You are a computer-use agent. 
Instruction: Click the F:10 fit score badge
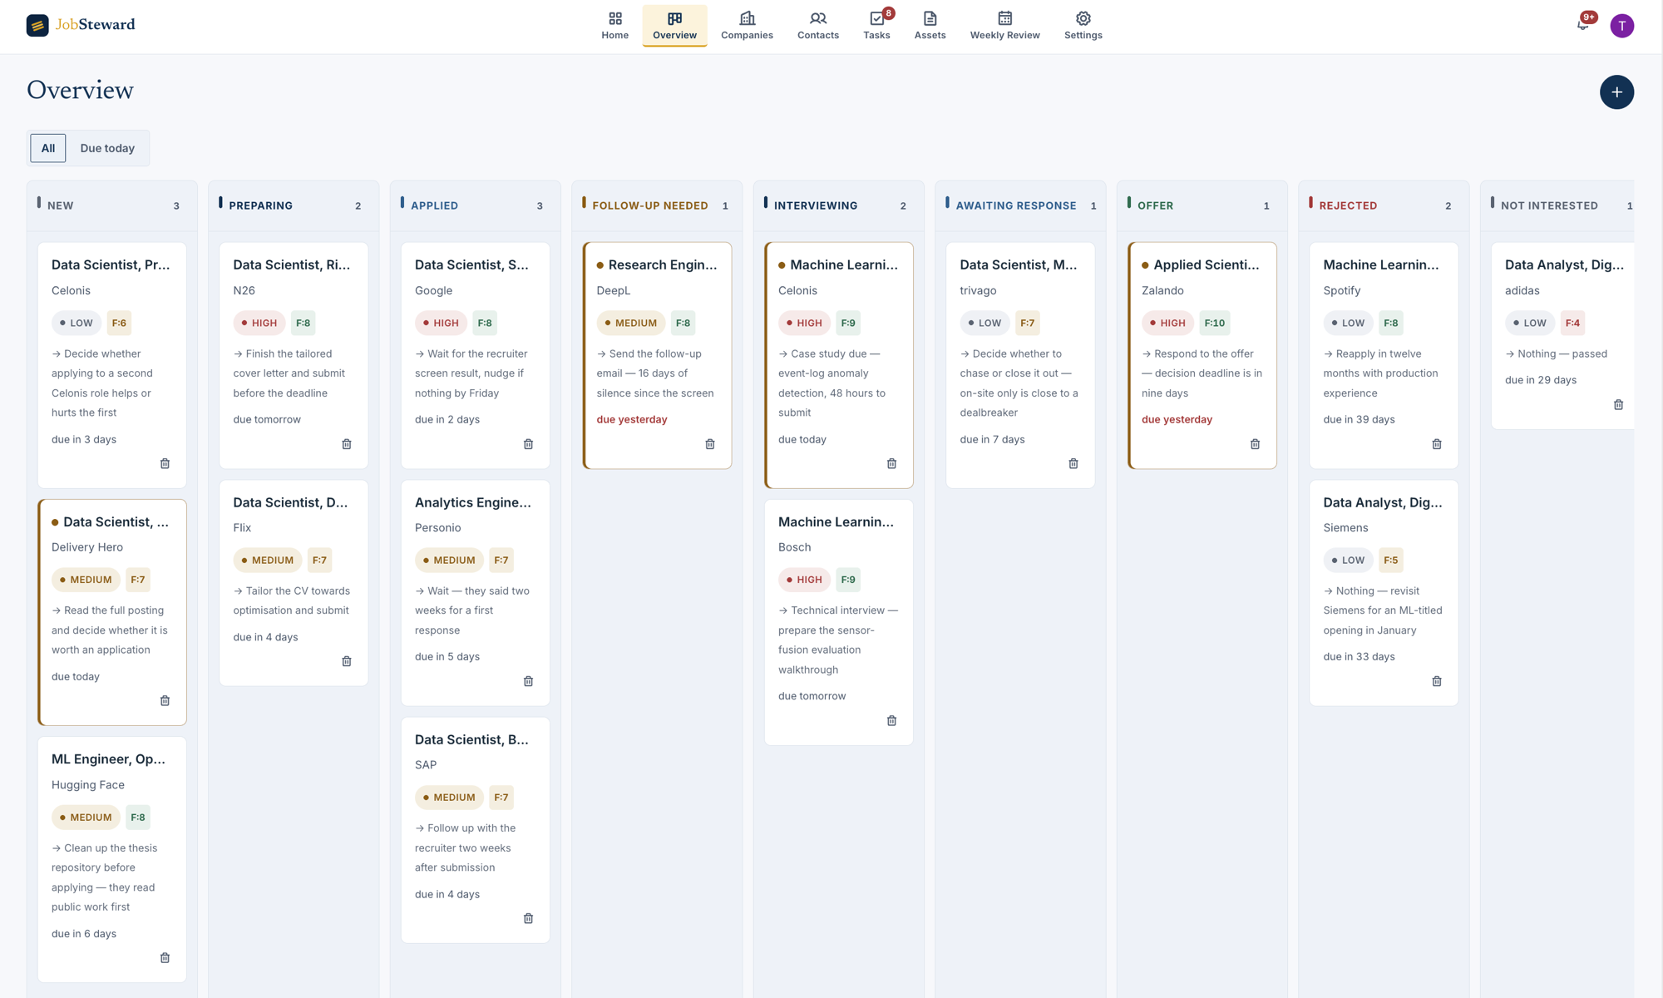1215,323
